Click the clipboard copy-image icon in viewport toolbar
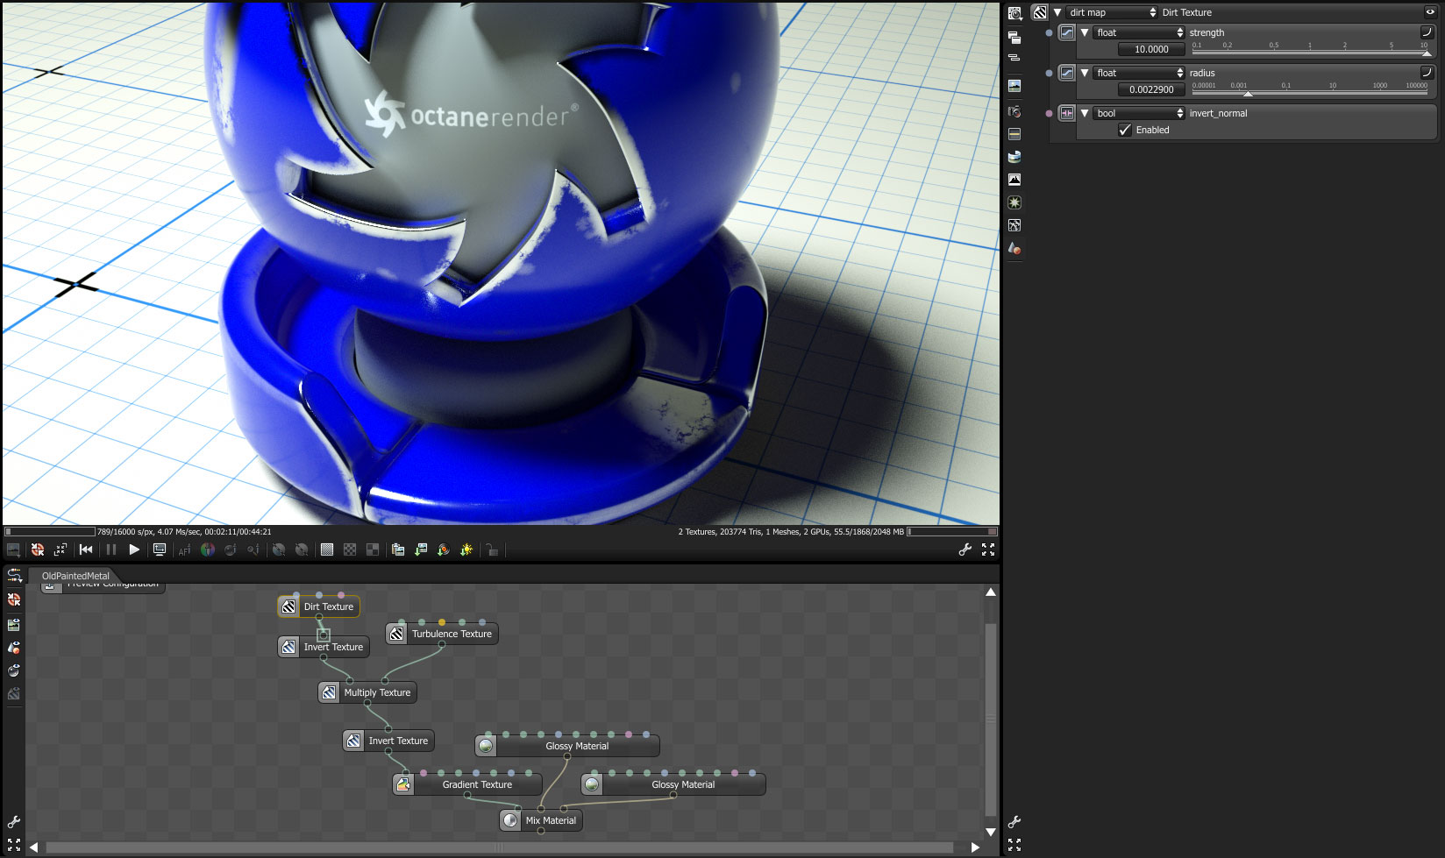 [398, 550]
